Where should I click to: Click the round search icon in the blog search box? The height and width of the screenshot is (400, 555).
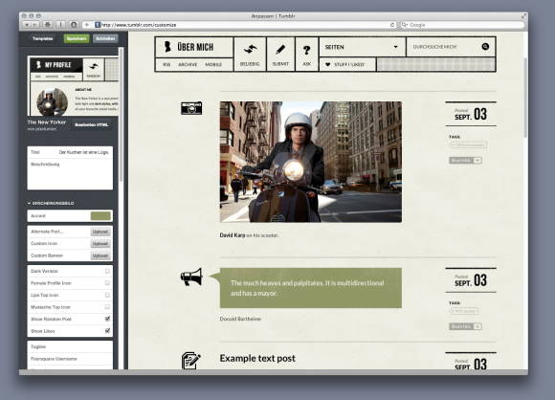click(485, 46)
